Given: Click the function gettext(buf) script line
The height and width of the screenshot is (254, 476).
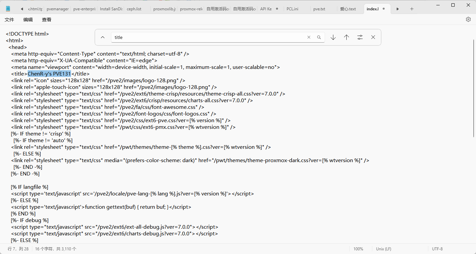Looking at the screenshot, I should [x=101, y=207].
